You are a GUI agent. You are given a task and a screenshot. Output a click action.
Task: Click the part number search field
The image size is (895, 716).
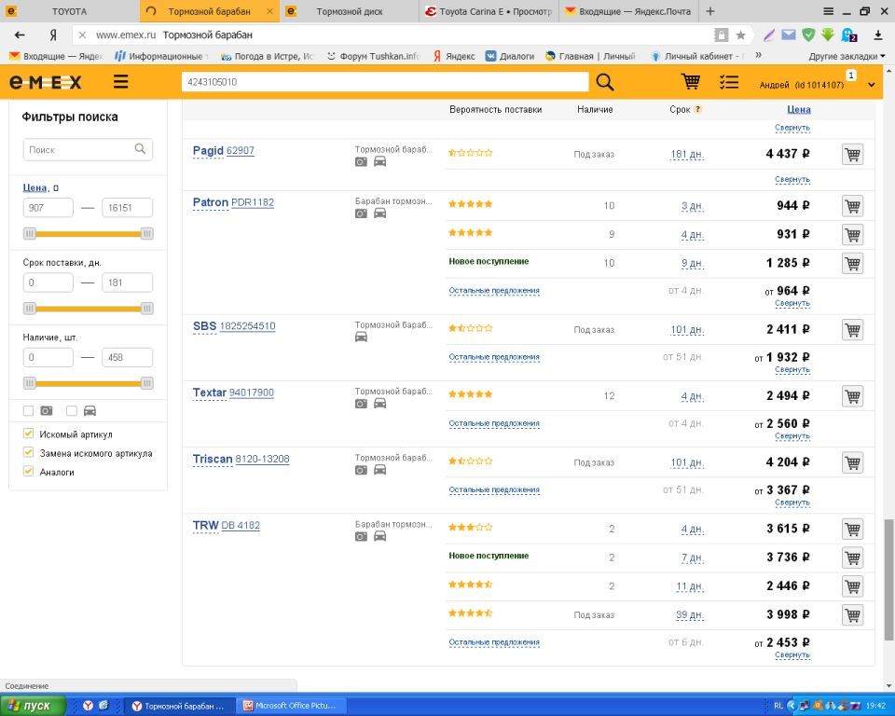(385, 82)
